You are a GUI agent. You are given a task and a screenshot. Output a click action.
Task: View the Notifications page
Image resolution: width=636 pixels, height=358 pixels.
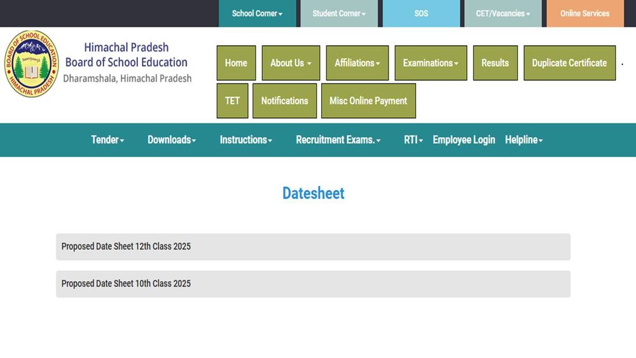coord(284,100)
